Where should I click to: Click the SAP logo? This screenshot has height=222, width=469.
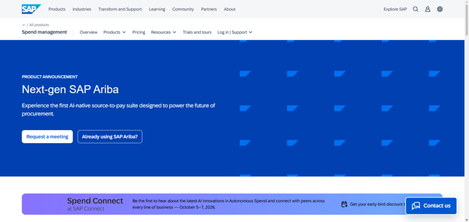point(32,9)
